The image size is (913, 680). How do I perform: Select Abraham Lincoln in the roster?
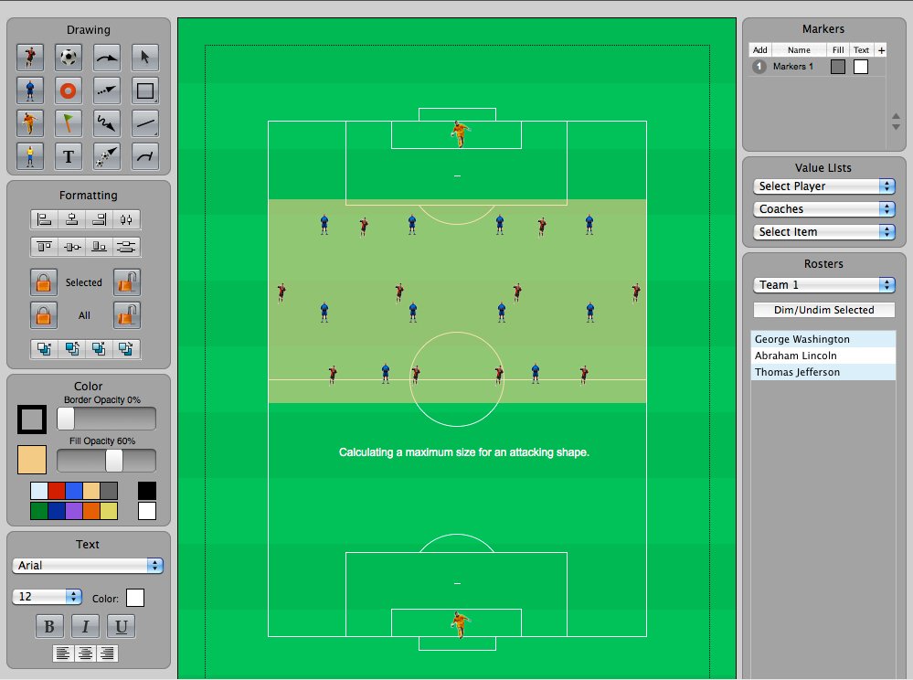click(x=823, y=356)
